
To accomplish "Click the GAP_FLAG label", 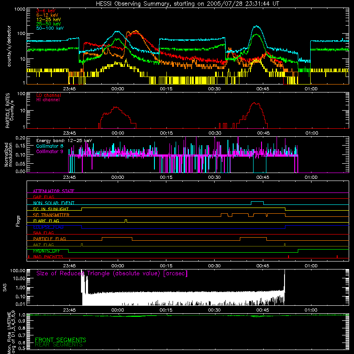I will click(44, 197).
